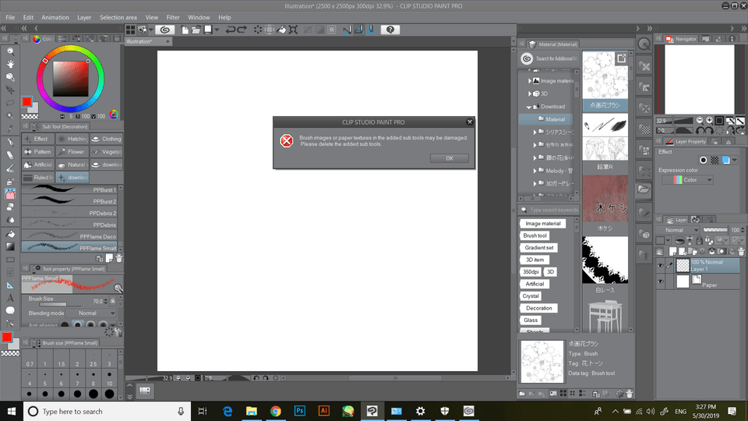Select the Airbrush tool

10,181
